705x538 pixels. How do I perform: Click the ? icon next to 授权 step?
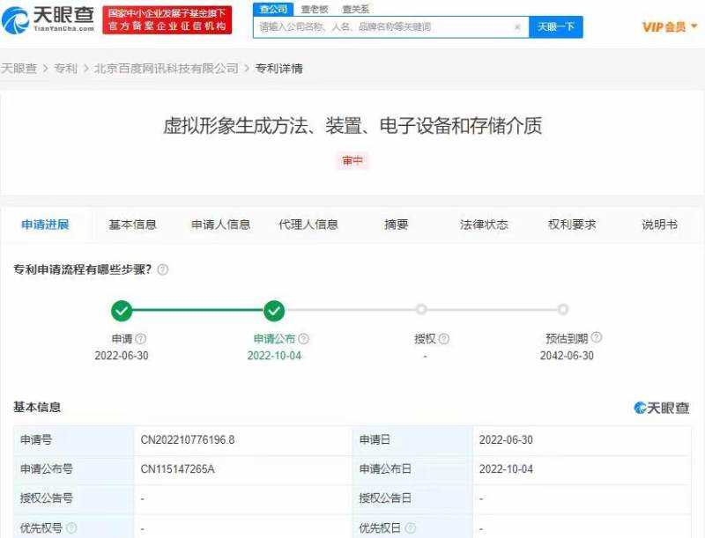tap(446, 337)
